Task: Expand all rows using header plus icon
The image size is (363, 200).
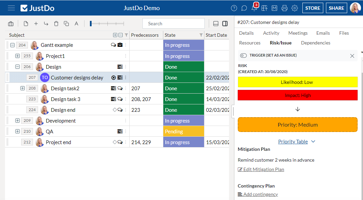Action: click(115, 35)
